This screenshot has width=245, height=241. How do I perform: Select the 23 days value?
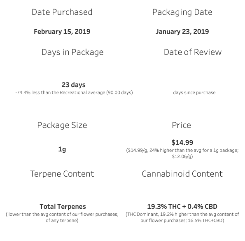coord(74,85)
